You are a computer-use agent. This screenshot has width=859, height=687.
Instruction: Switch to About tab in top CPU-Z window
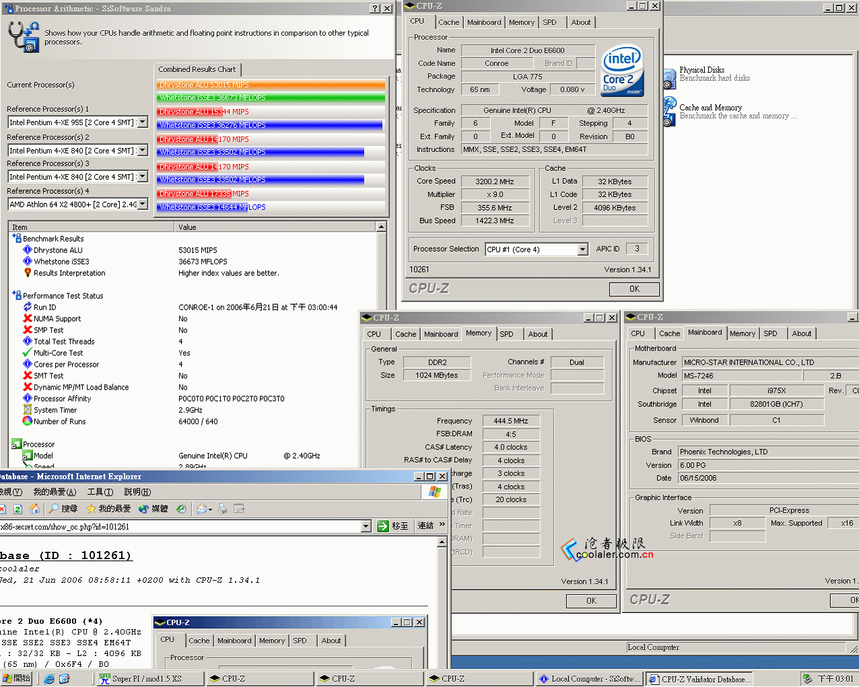(x=581, y=22)
